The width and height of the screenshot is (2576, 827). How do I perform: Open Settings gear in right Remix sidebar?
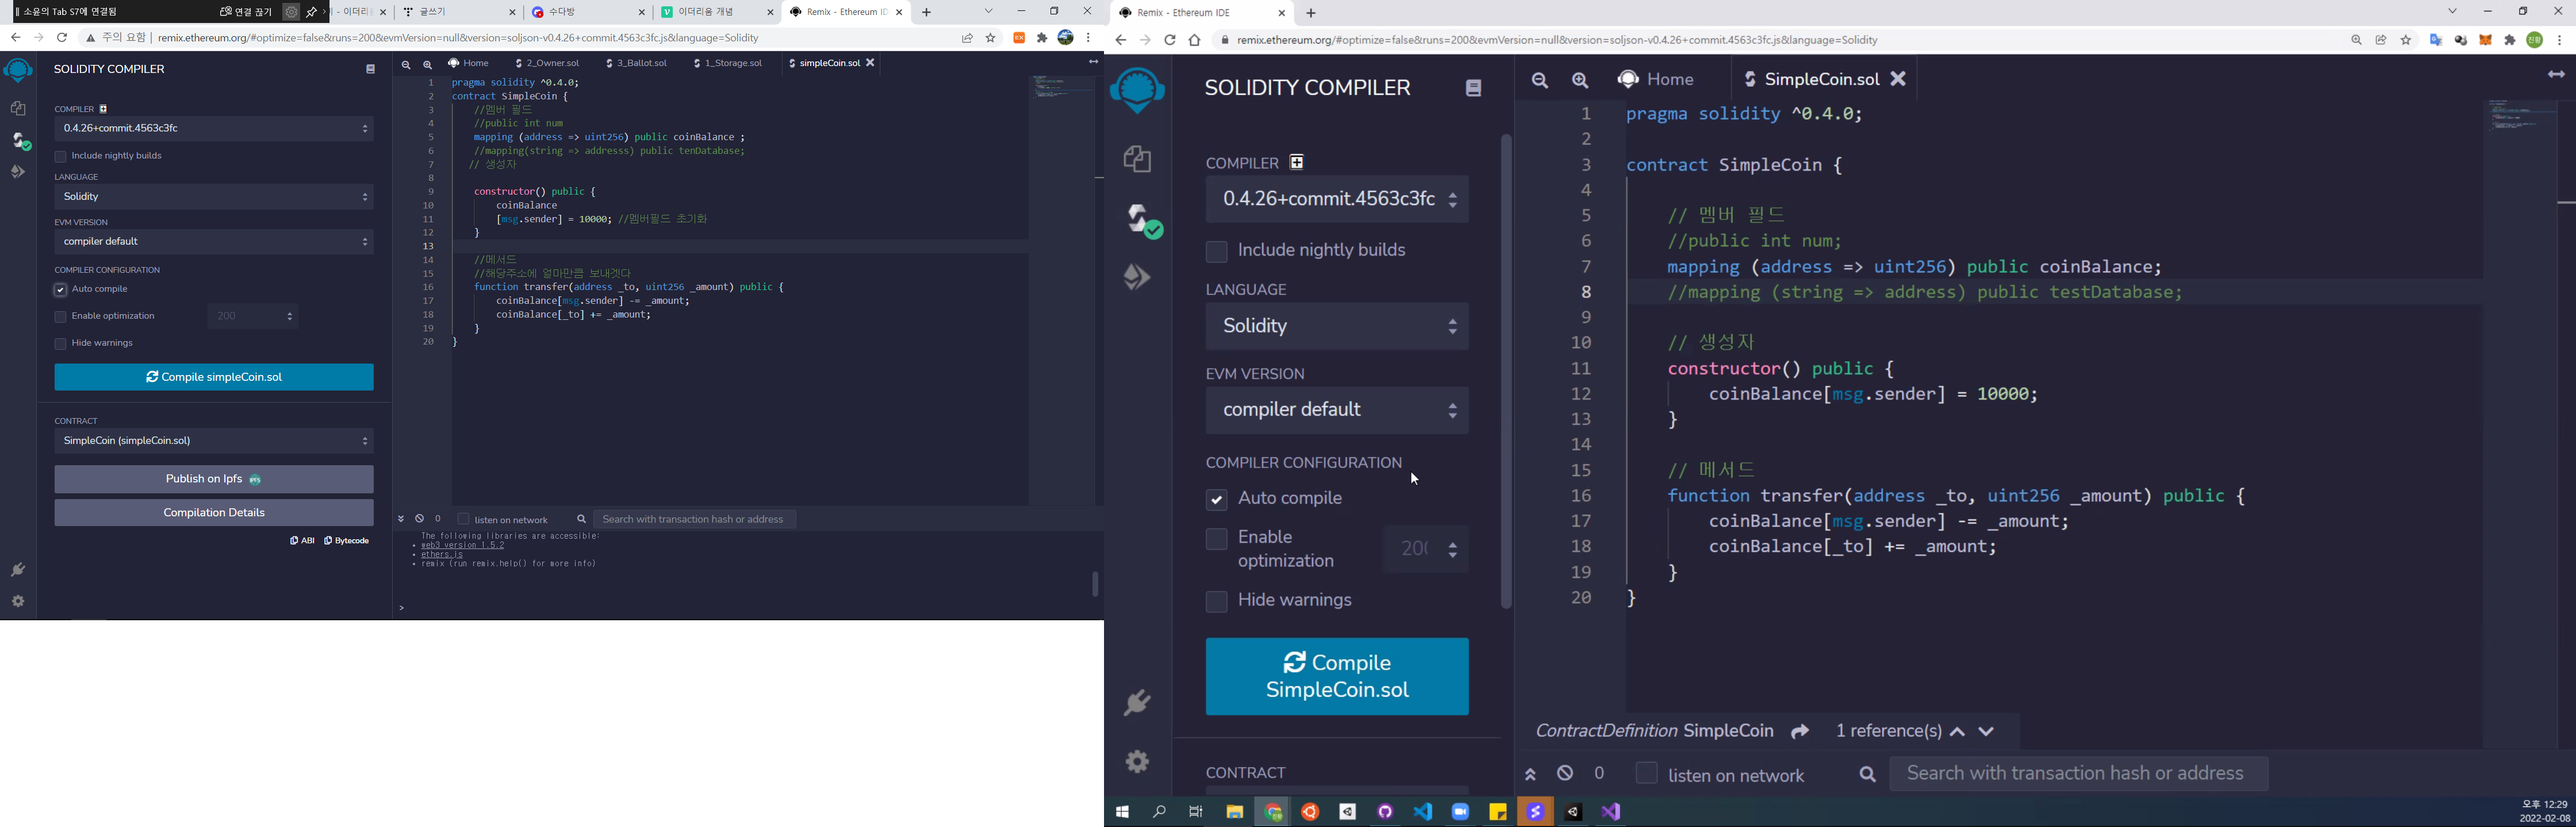tap(1137, 762)
